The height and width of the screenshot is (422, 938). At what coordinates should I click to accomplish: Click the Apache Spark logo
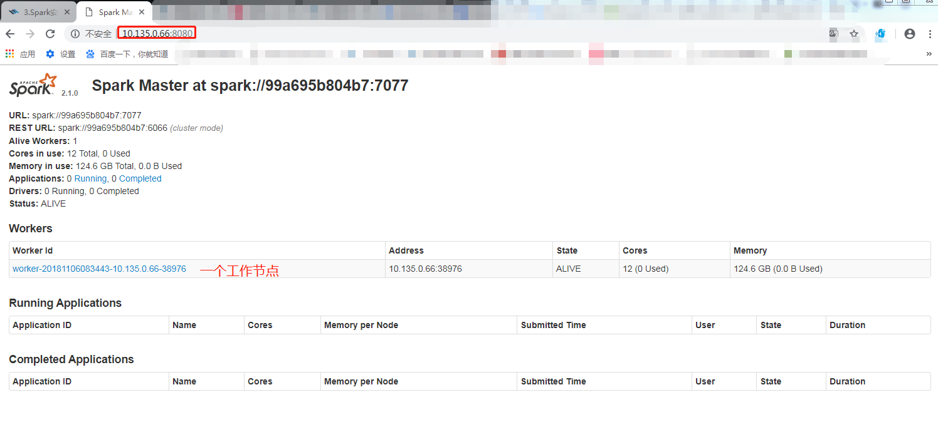click(x=33, y=85)
